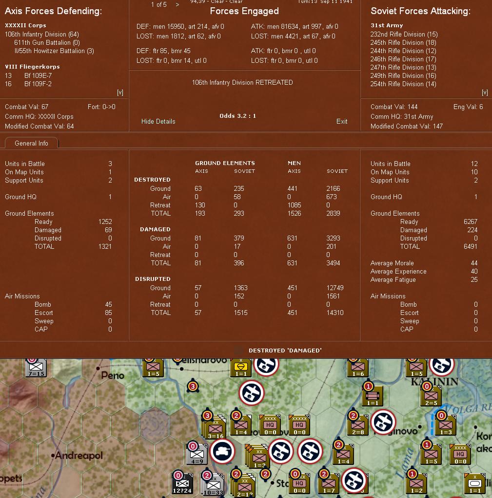Click 106th Infantry Division RETREATED message
This screenshot has width=492, height=498.
[242, 83]
